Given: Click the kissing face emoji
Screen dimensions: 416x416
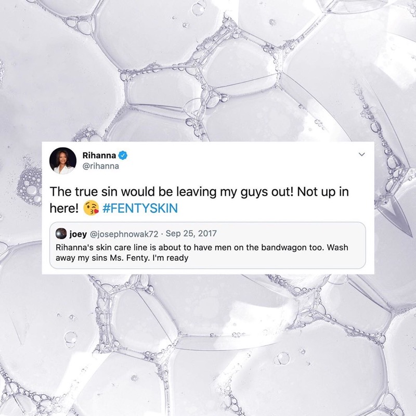Looking at the screenshot, I should (91, 208).
